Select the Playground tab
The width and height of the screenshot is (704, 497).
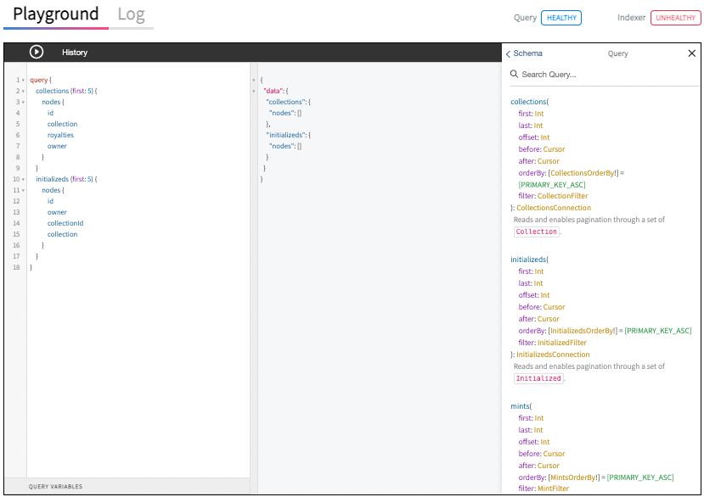click(56, 14)
